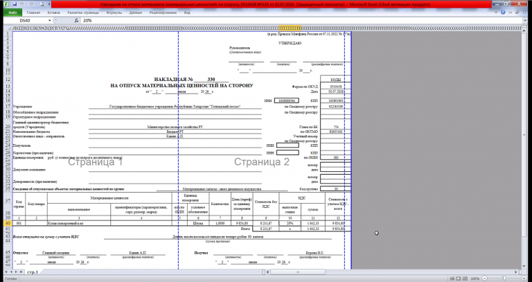Open the Customize Quick Access Toolbar dropdown
The height and width of the screenshot is (282, 532).
(x=49, y=4)
